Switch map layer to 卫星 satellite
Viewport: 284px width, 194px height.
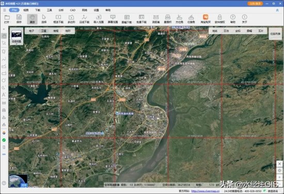tap(44, 31)
